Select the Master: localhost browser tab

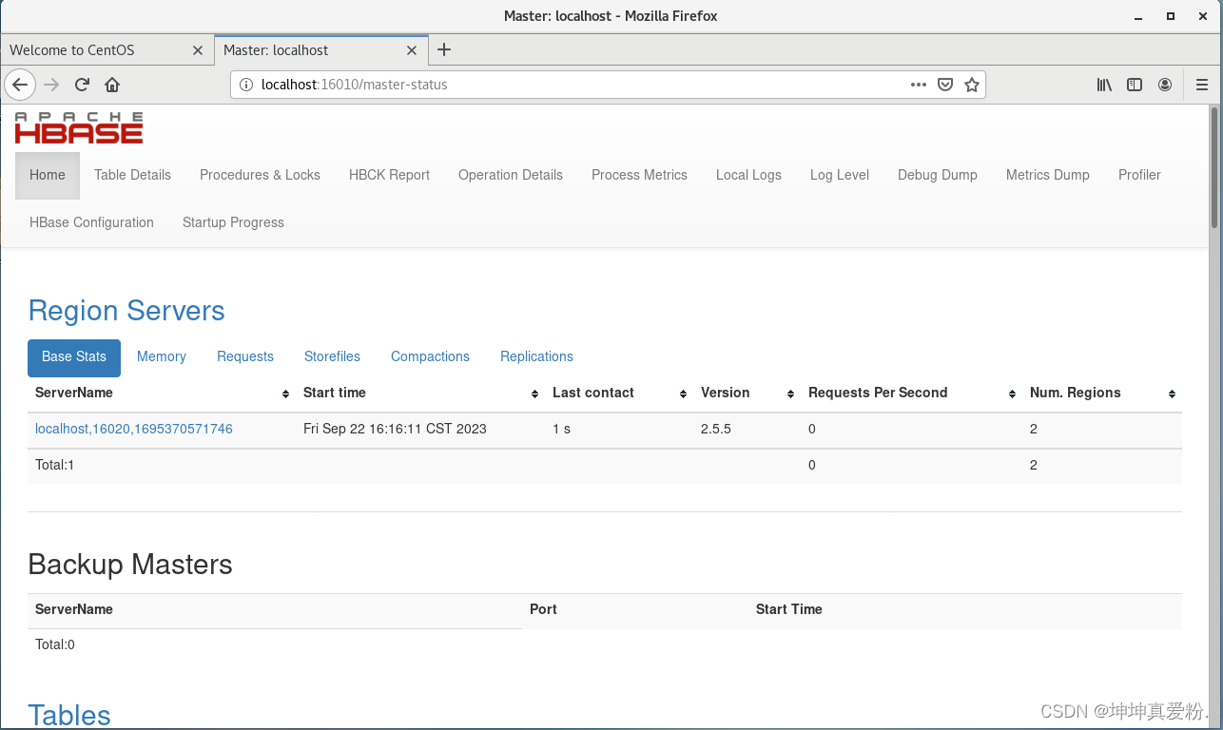[321, 50]
